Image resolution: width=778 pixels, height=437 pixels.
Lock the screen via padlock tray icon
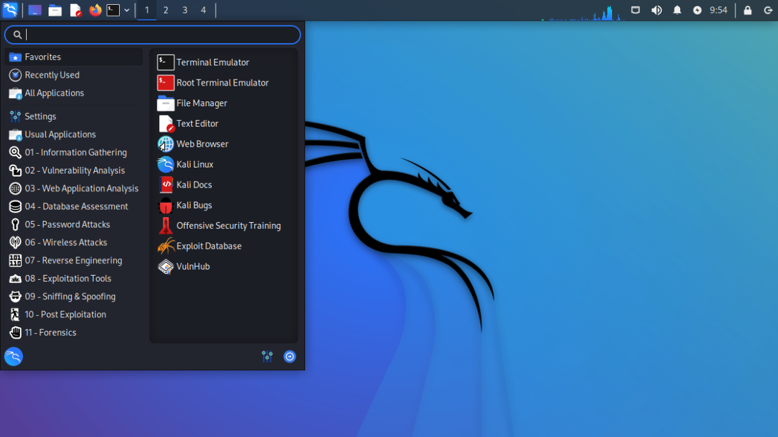(x=748, y=10)
